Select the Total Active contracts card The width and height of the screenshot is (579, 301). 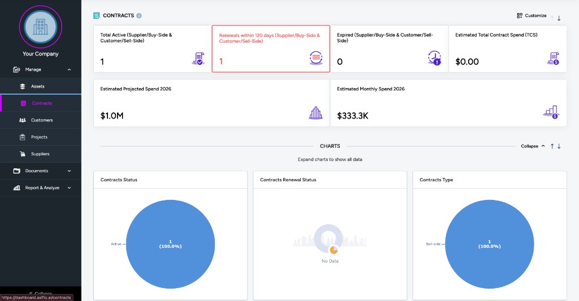tap(153, 49)
